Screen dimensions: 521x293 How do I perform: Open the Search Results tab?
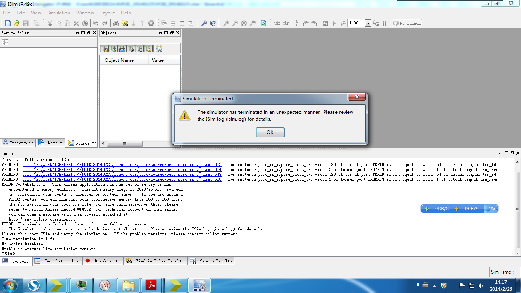[212, 261]
